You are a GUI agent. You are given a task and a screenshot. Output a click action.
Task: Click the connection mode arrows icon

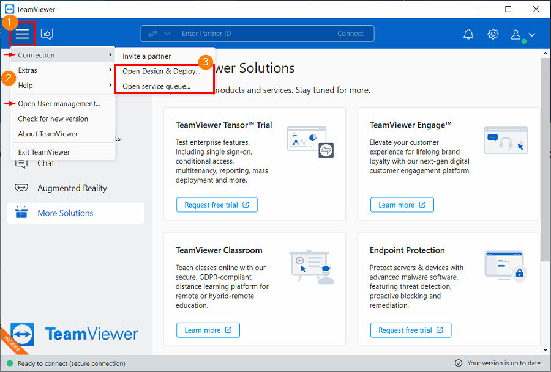click(x=153, y=34)
